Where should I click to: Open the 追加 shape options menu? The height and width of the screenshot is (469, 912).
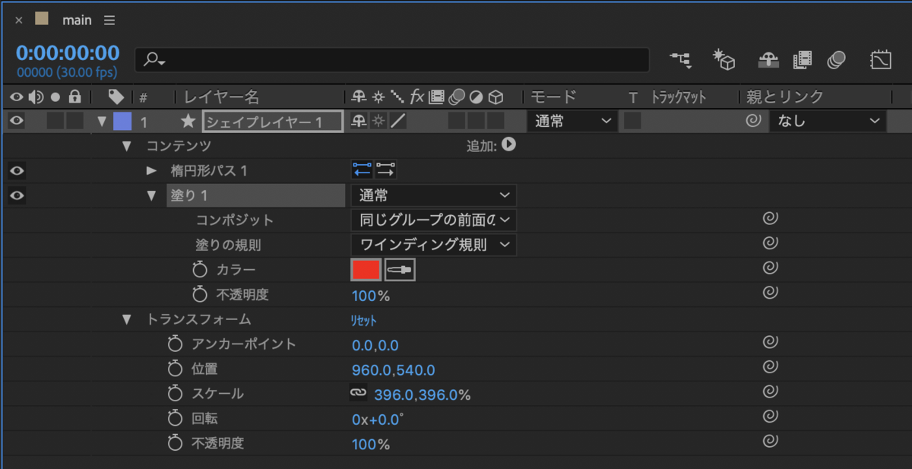(x=510, y=145)
